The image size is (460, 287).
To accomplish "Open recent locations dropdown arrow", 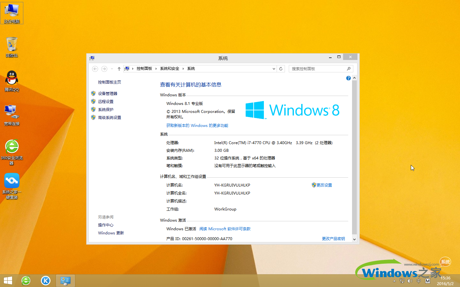I will (112, 69).
